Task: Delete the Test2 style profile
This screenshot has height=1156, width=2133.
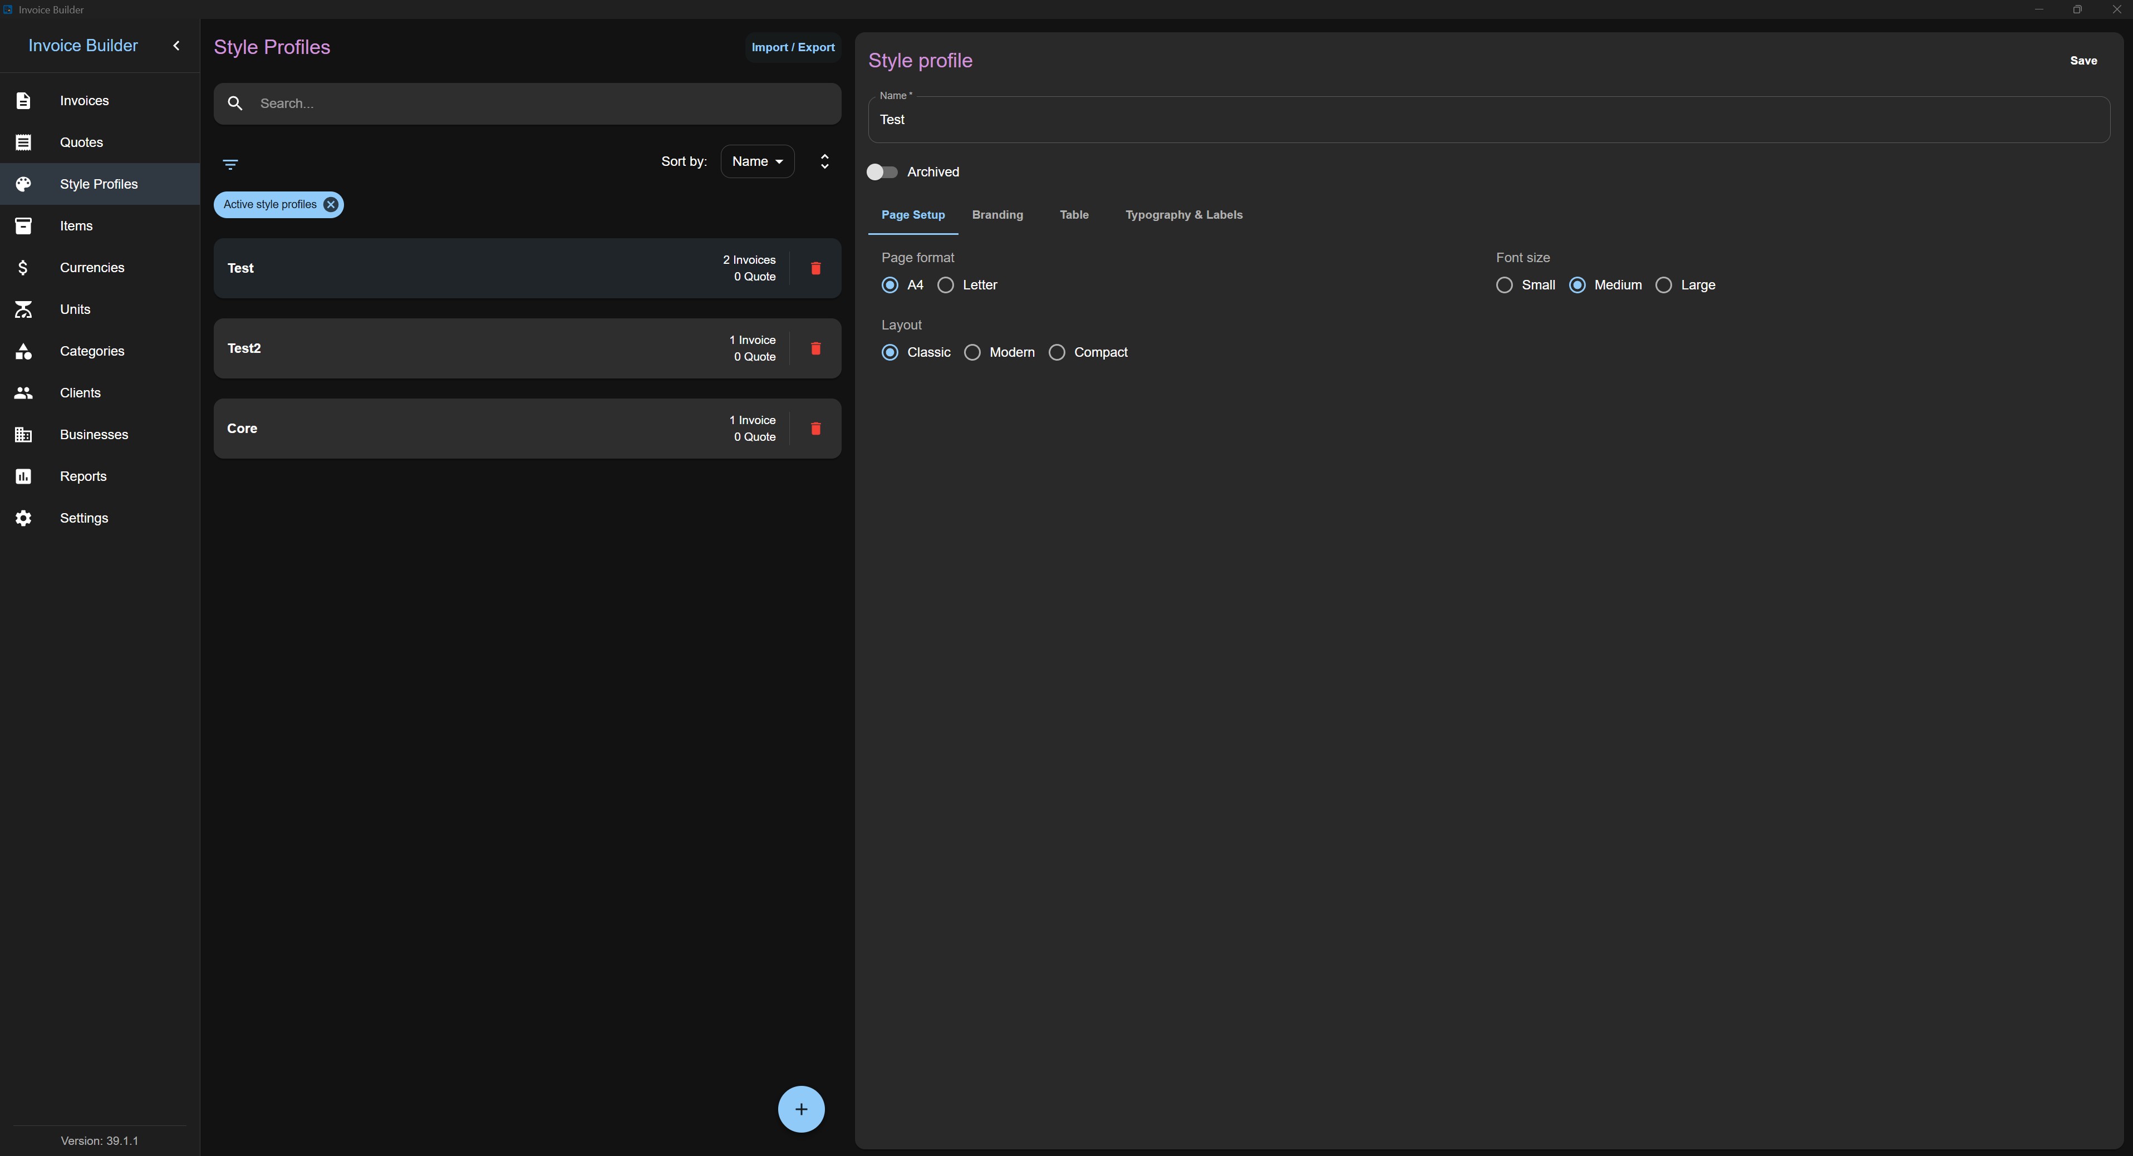Action: (x=815, y=348)
